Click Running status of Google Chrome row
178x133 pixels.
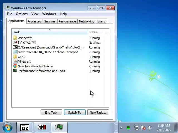(x=94, y=66)
